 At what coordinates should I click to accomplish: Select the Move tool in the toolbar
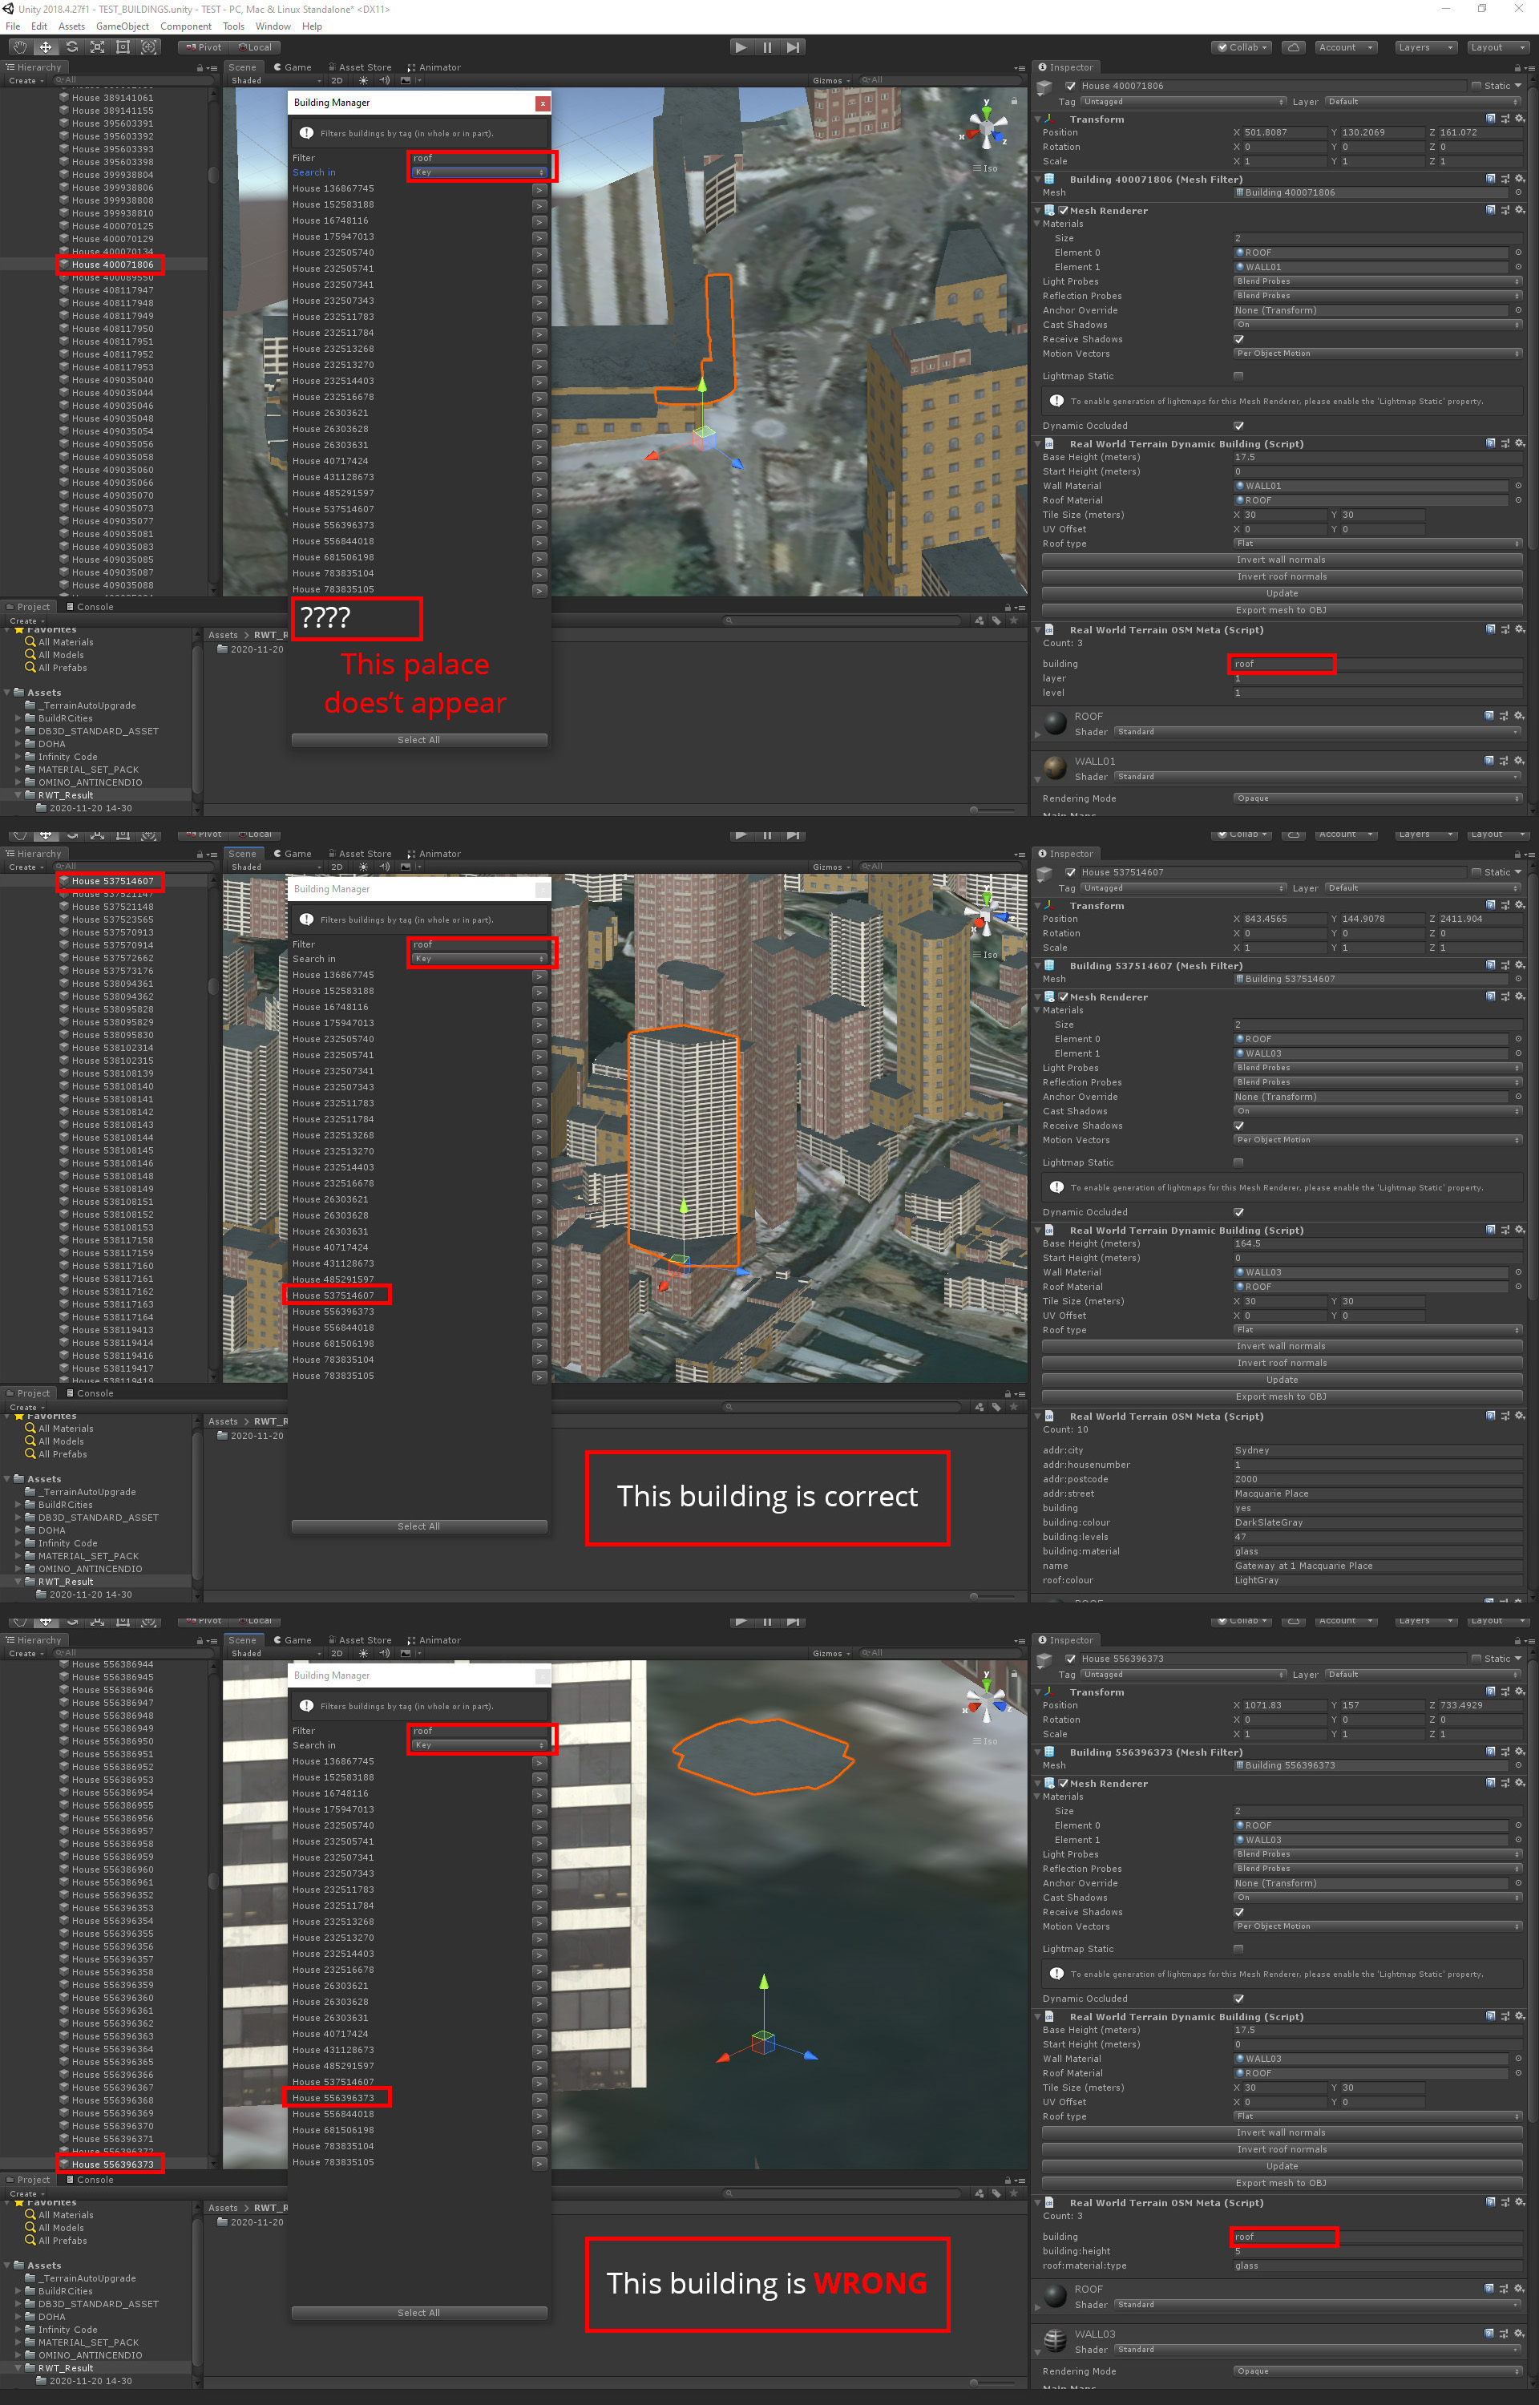click(x=46, y=47)
